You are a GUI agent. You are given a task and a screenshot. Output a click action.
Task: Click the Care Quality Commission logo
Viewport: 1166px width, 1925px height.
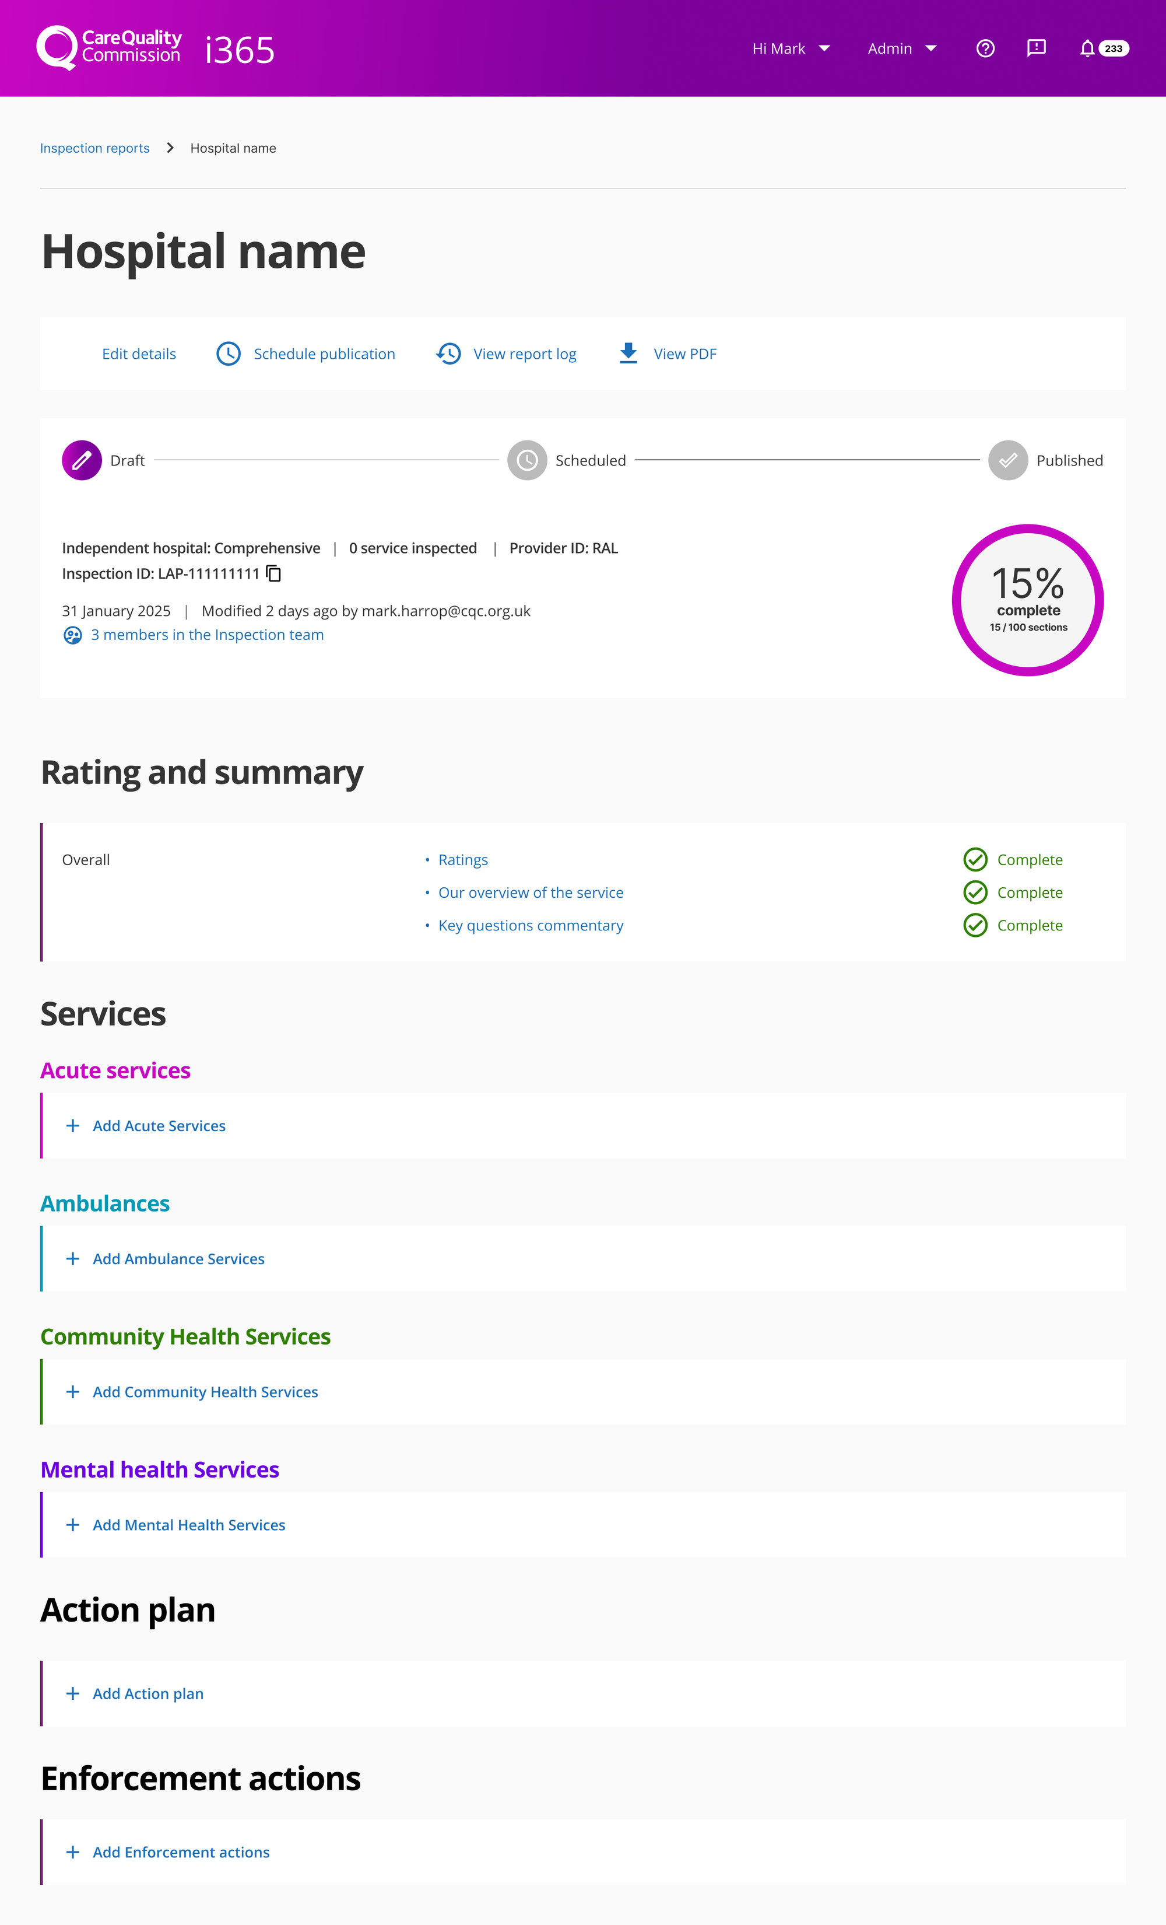coord(110,48)
